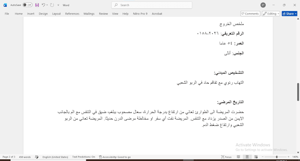Open the Design tab

[43, 14]
